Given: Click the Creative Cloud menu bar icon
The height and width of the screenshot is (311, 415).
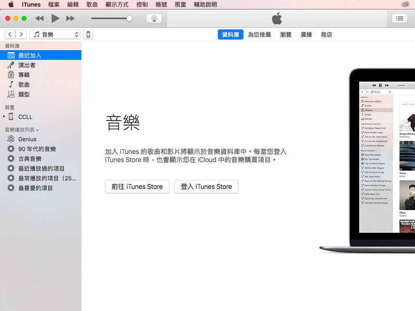Looking at the screenshot, I should [x=405, y=4].
